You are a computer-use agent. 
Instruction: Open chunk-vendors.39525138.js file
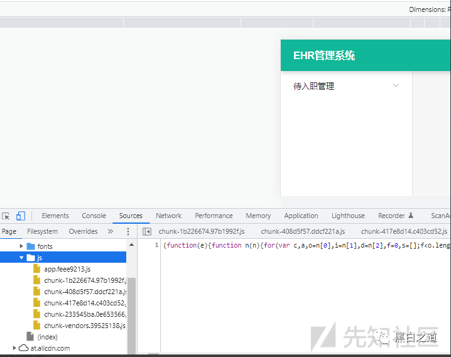coord(85,326)
